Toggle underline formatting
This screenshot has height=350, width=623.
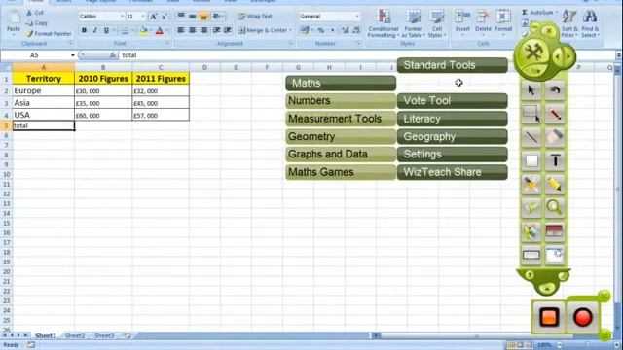point(106,30)
